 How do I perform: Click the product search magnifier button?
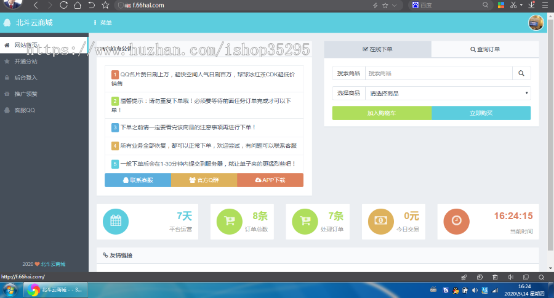point(521,73)
